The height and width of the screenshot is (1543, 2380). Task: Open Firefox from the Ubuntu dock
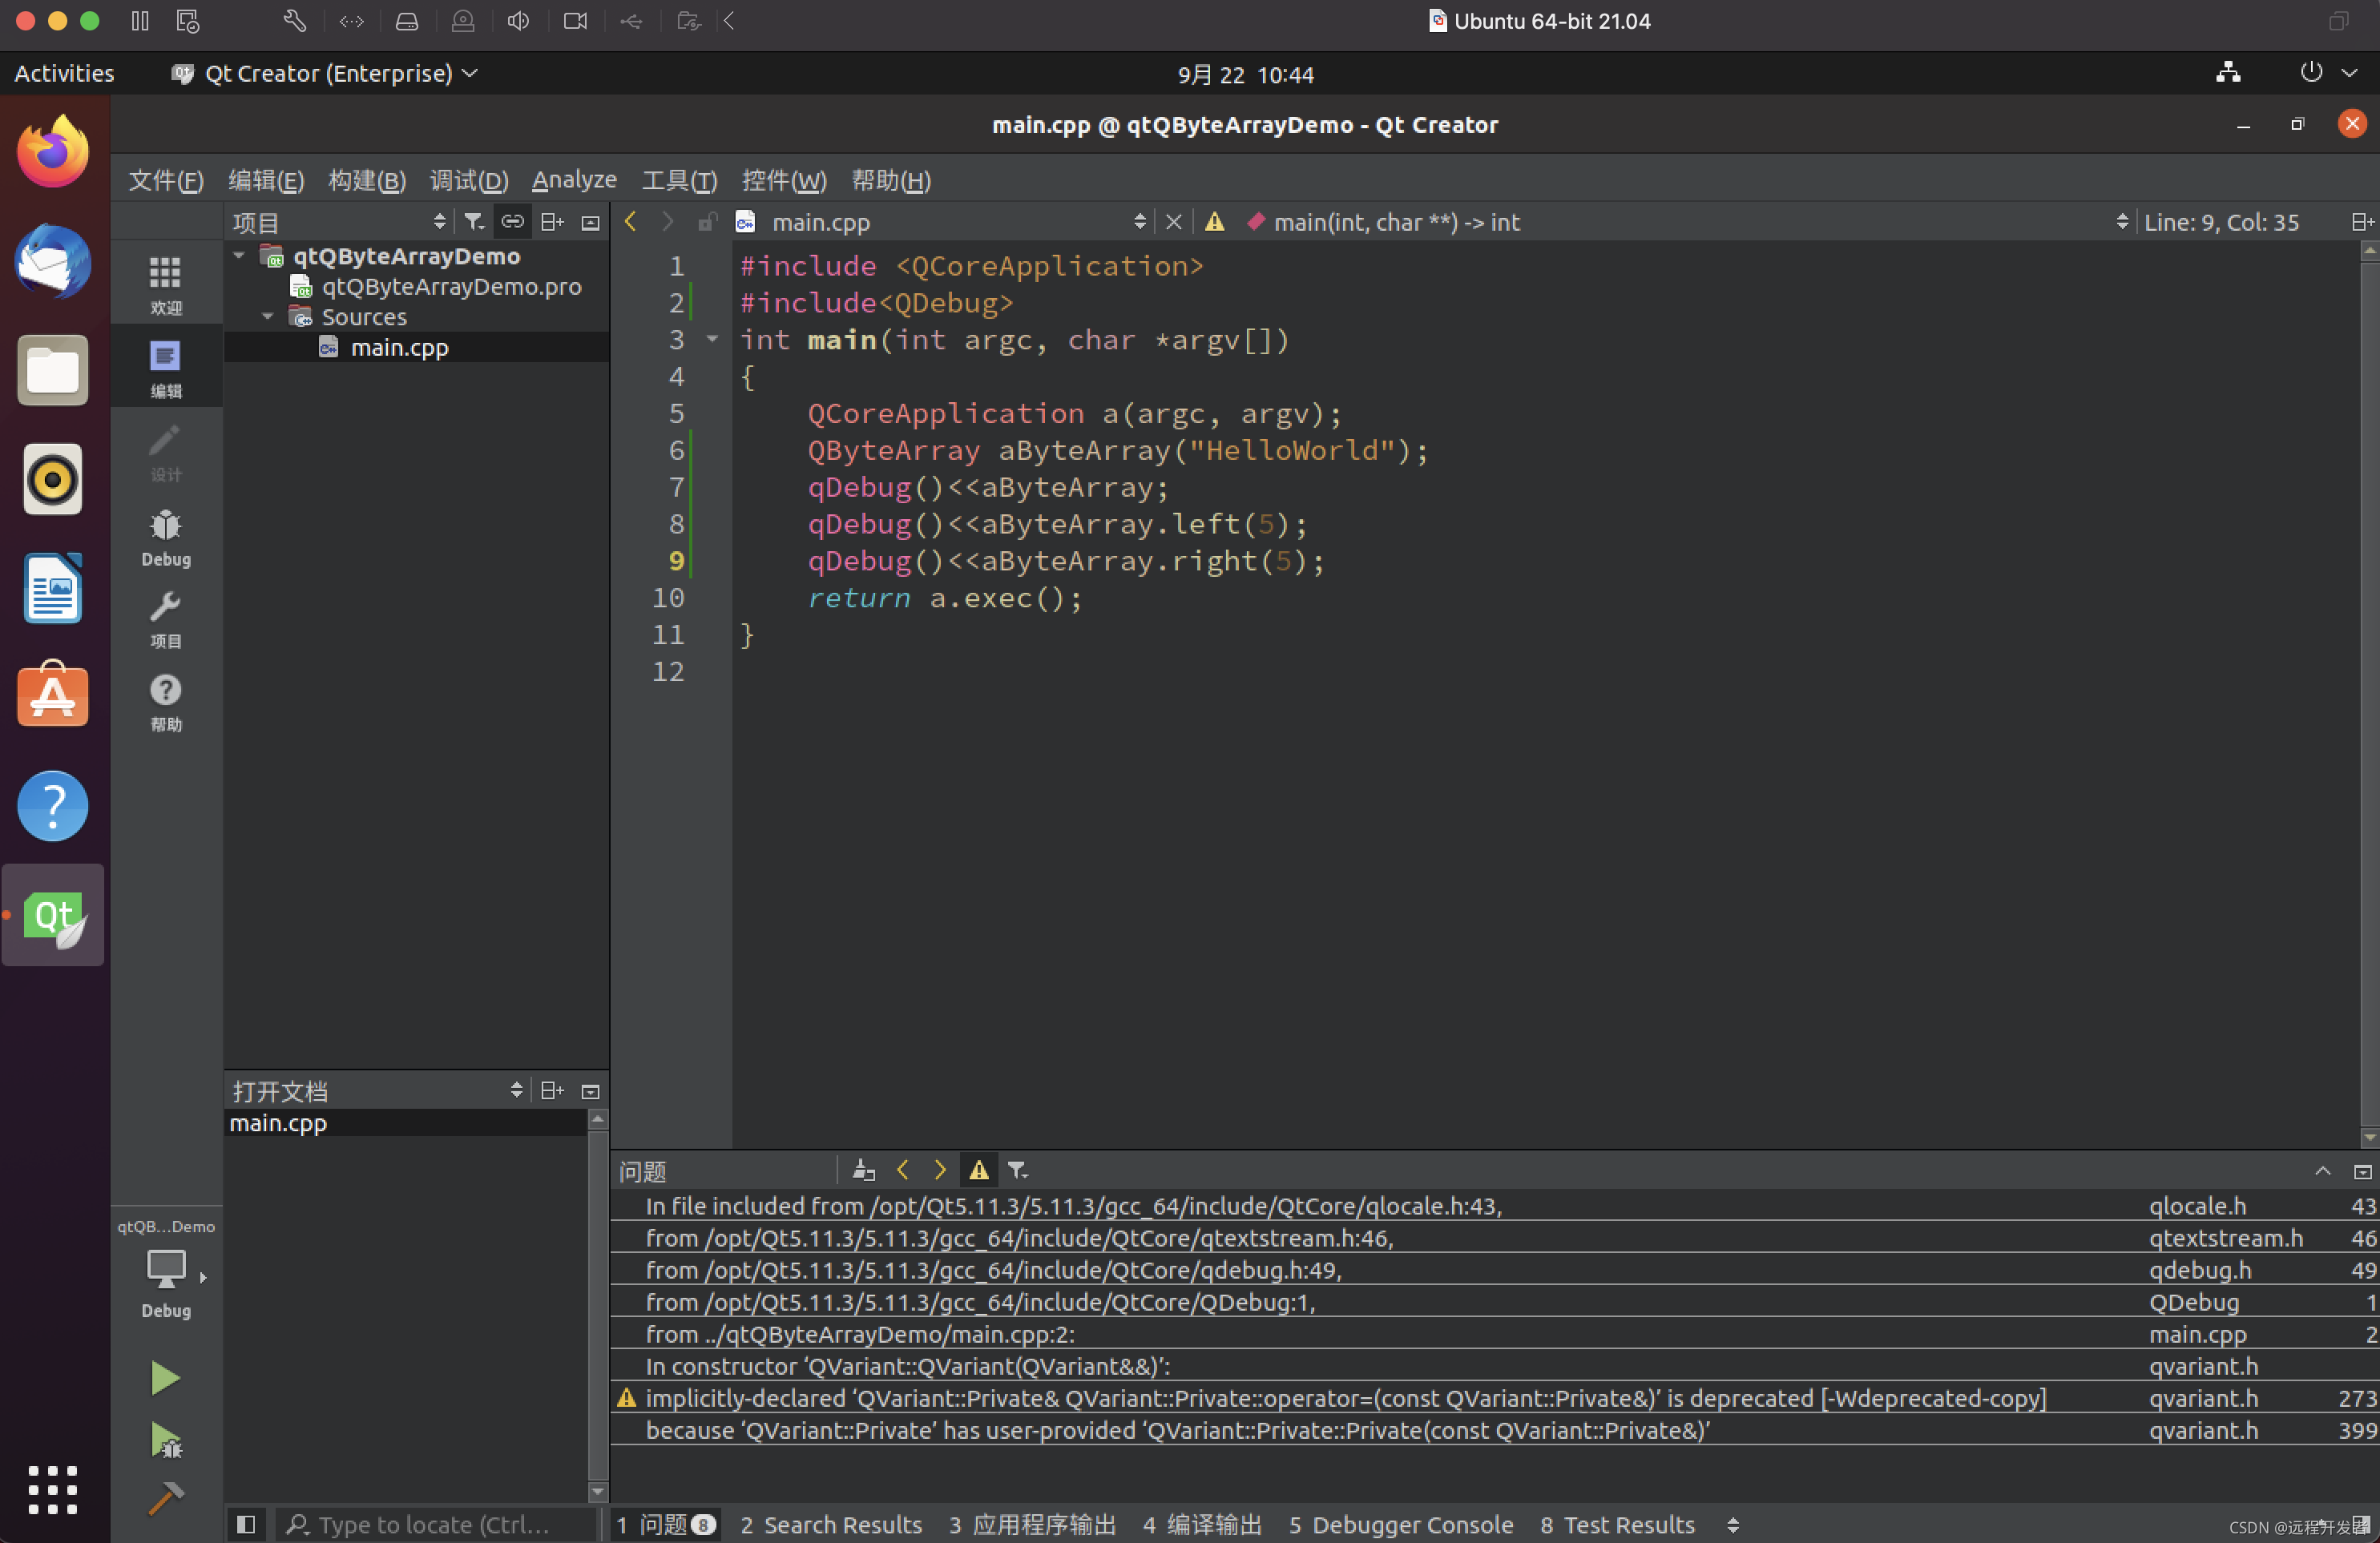[53, 151]
